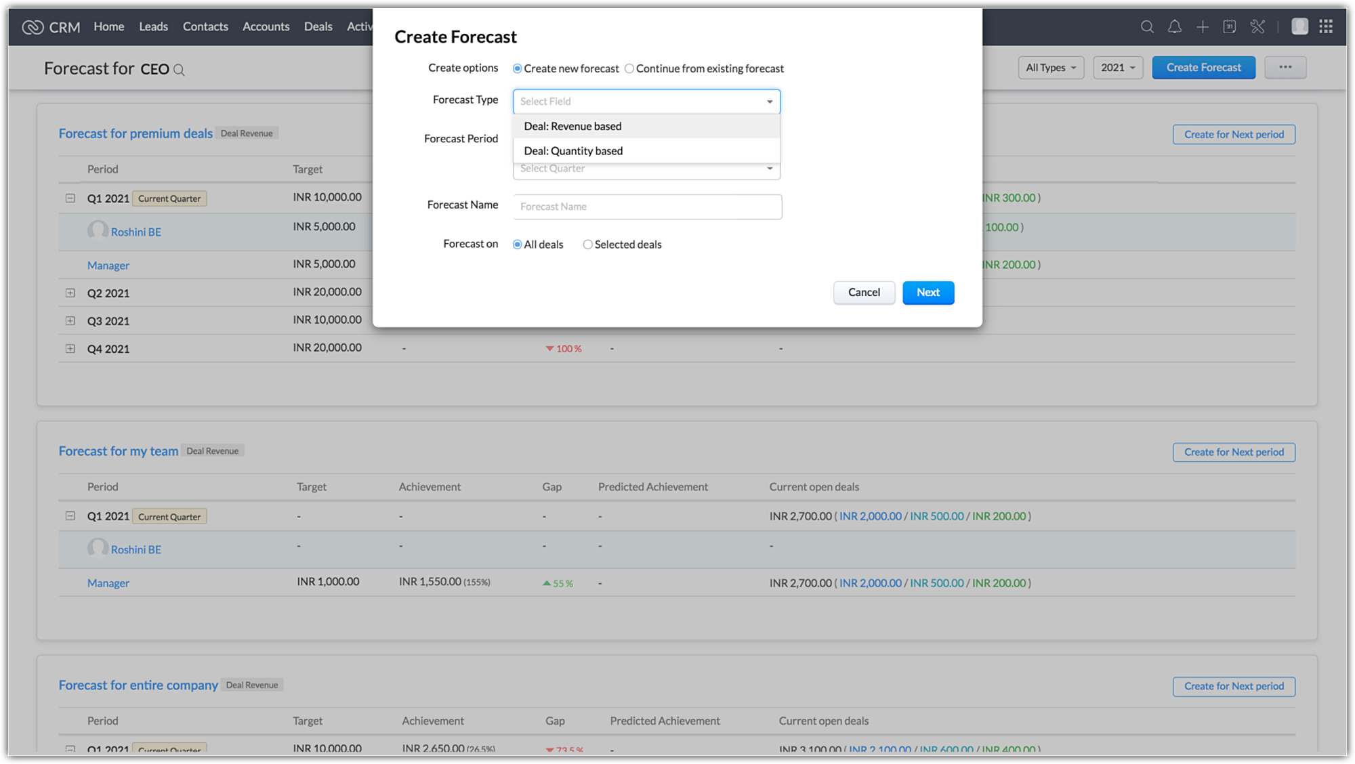Open the apps grid icon

coord(1326,26)
